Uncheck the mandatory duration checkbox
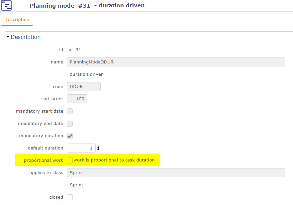This screenshot has width=293, height=205. tap(70, 136)
